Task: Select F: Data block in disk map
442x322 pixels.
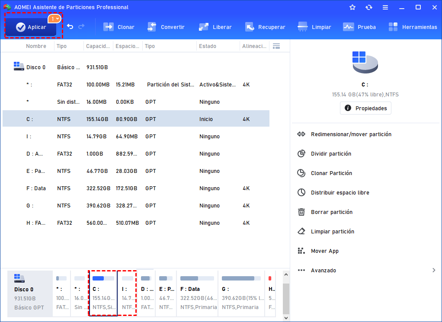Action: (x=197, y=293)
